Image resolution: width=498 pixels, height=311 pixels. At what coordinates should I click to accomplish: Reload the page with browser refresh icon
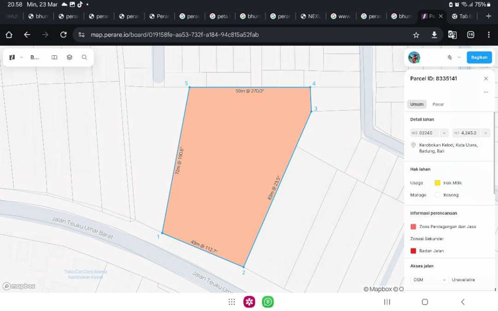pos(64,35)
